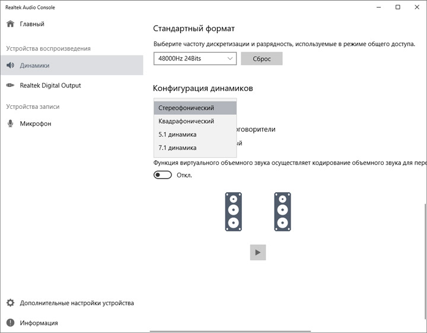Click the speaker icon beside Динамики
This screenshot has width=427, height=333.
tap(10, 66)
